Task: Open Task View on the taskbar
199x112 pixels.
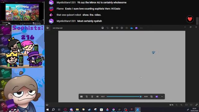Action: pos(59,110)
